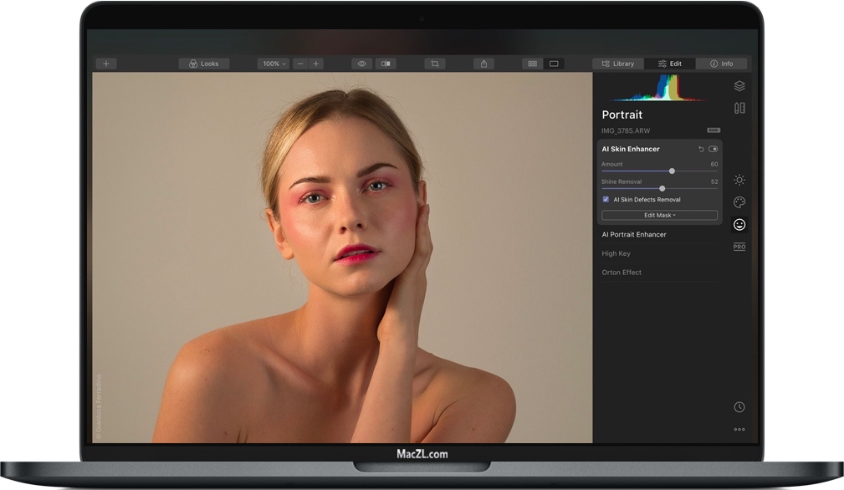Expand the AI Portrait Enhancer section

[x=634, y=235]
